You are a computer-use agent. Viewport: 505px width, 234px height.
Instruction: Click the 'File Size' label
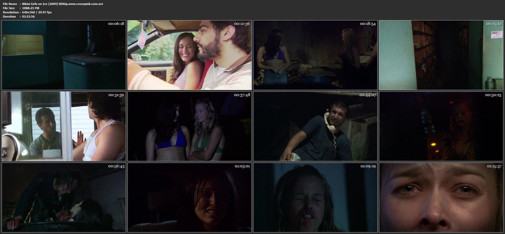[9, 8]
